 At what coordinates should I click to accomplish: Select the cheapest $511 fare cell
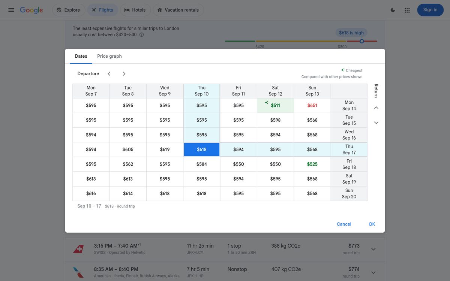click(275, 106)
